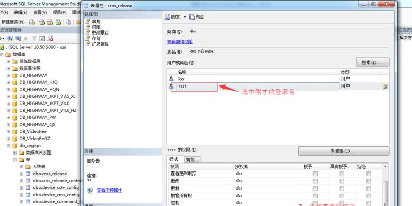Collapse the 表 tables folder node
Viewport: 412px width, 206px height.
pos(14,160)
